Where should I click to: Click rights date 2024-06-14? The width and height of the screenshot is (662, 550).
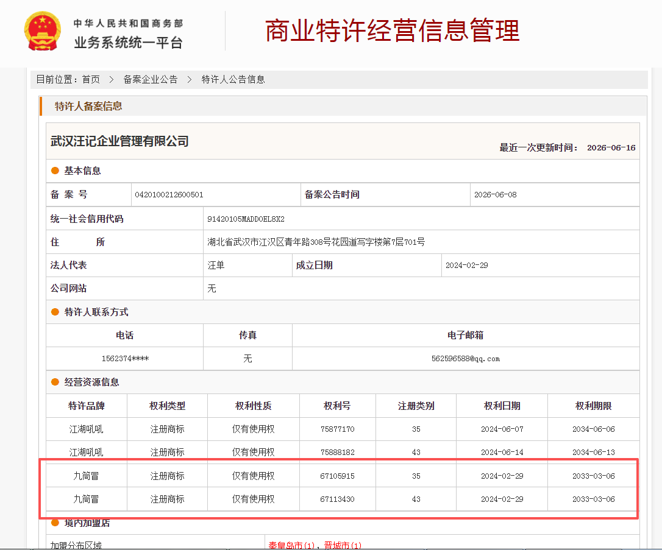[502, 452]
